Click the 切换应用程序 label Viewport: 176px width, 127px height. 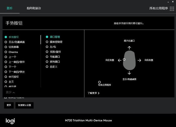(105, 85)
